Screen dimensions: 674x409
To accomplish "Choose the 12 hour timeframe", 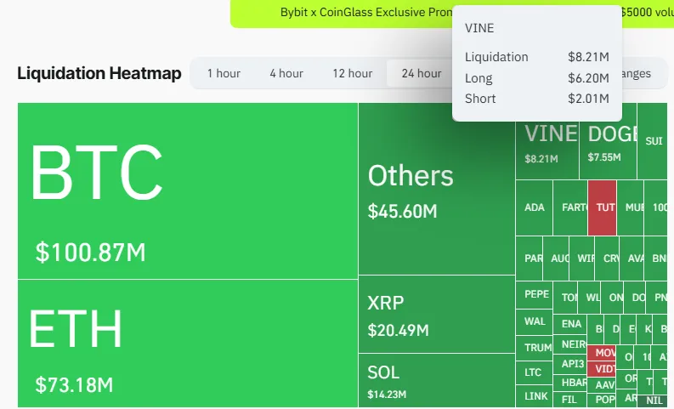I will (352, 73).
